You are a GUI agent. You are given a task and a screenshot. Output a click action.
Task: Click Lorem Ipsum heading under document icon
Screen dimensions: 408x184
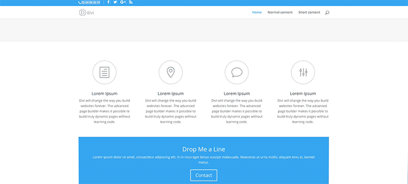coord(105,94)
